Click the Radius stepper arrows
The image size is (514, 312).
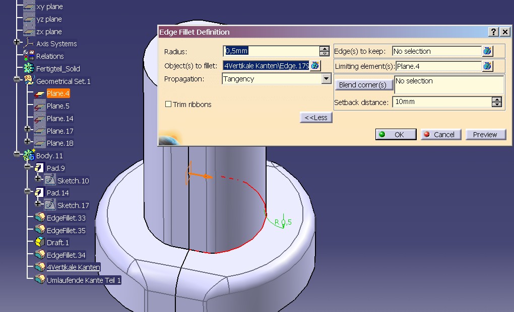pyautogui.click(x=324, y=51)
